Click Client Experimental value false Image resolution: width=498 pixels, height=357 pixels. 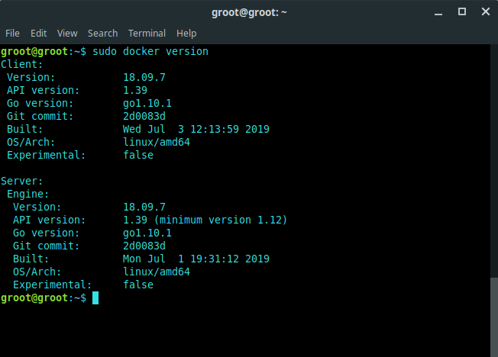(x=138, y=155)
